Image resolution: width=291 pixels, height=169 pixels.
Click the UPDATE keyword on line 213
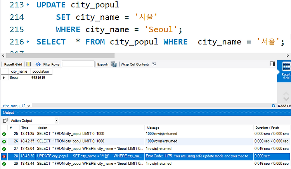pyautogui.click(x=51, y=5)
